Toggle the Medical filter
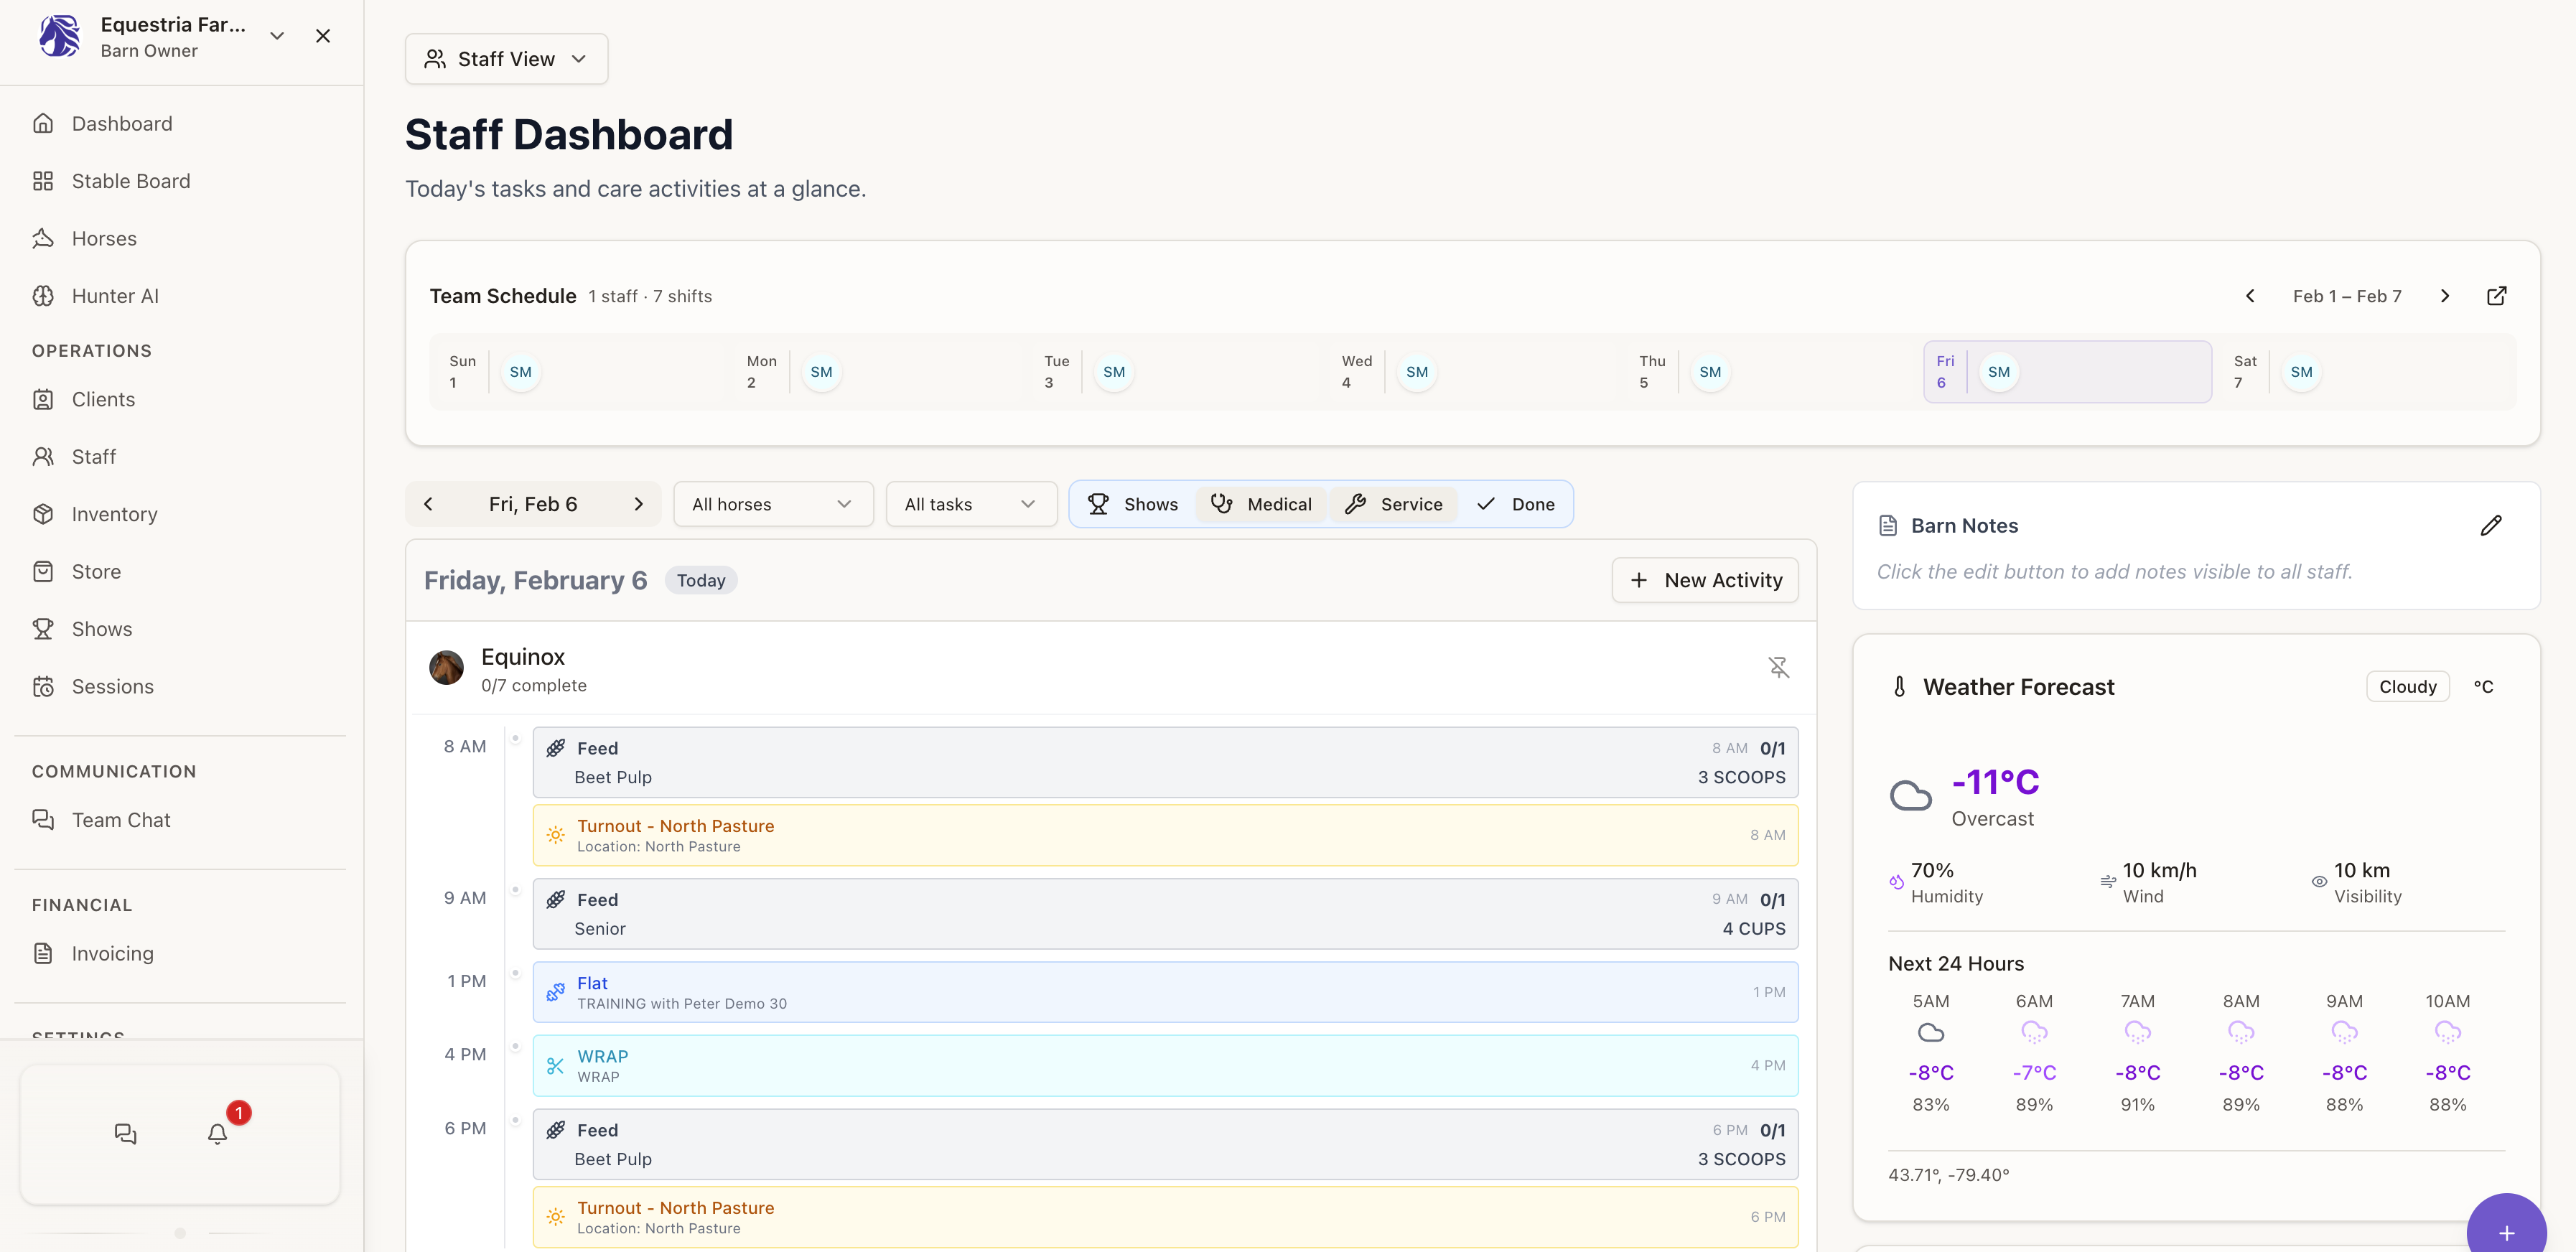The image size is (2576, 1252). 1261,504
